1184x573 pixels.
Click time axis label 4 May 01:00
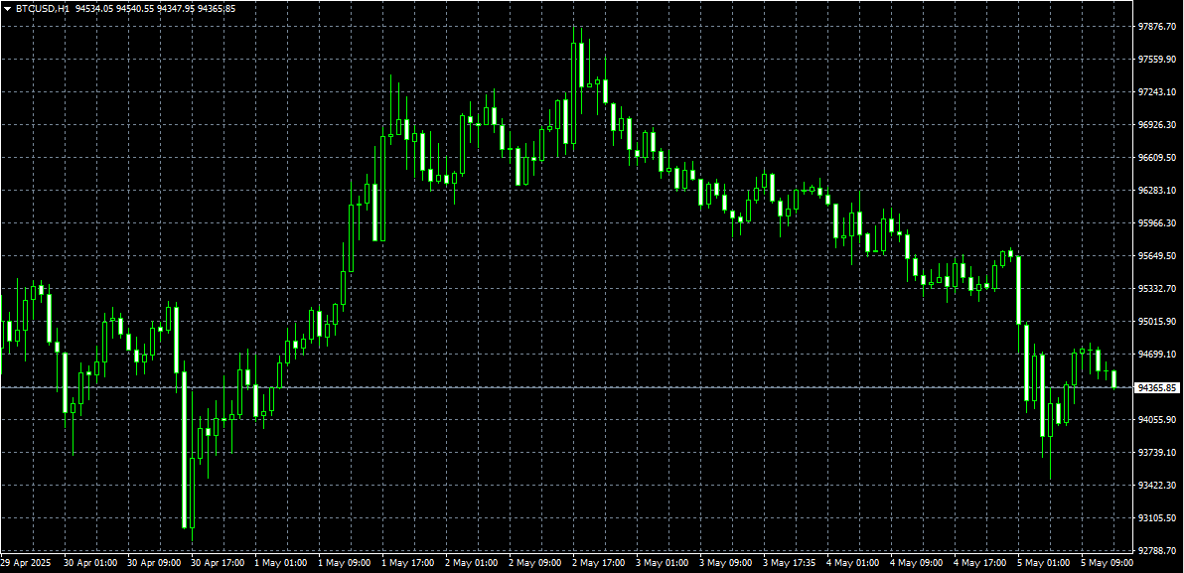click(x=852, y=563)
